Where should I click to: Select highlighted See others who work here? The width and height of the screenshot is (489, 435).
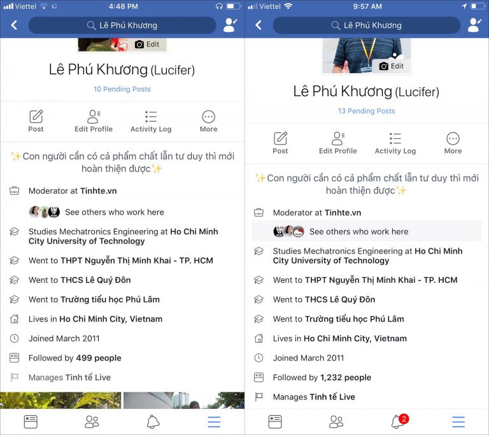pos(367,231)
